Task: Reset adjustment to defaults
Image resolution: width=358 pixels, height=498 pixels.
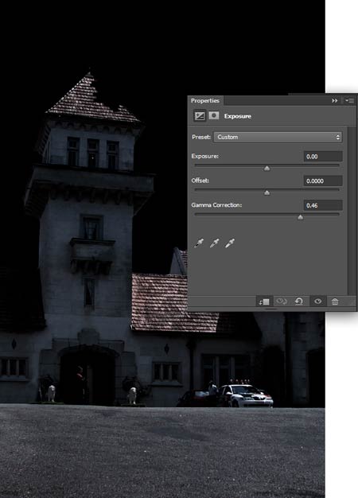Action: pyautogui.click(x=299, y=301)
